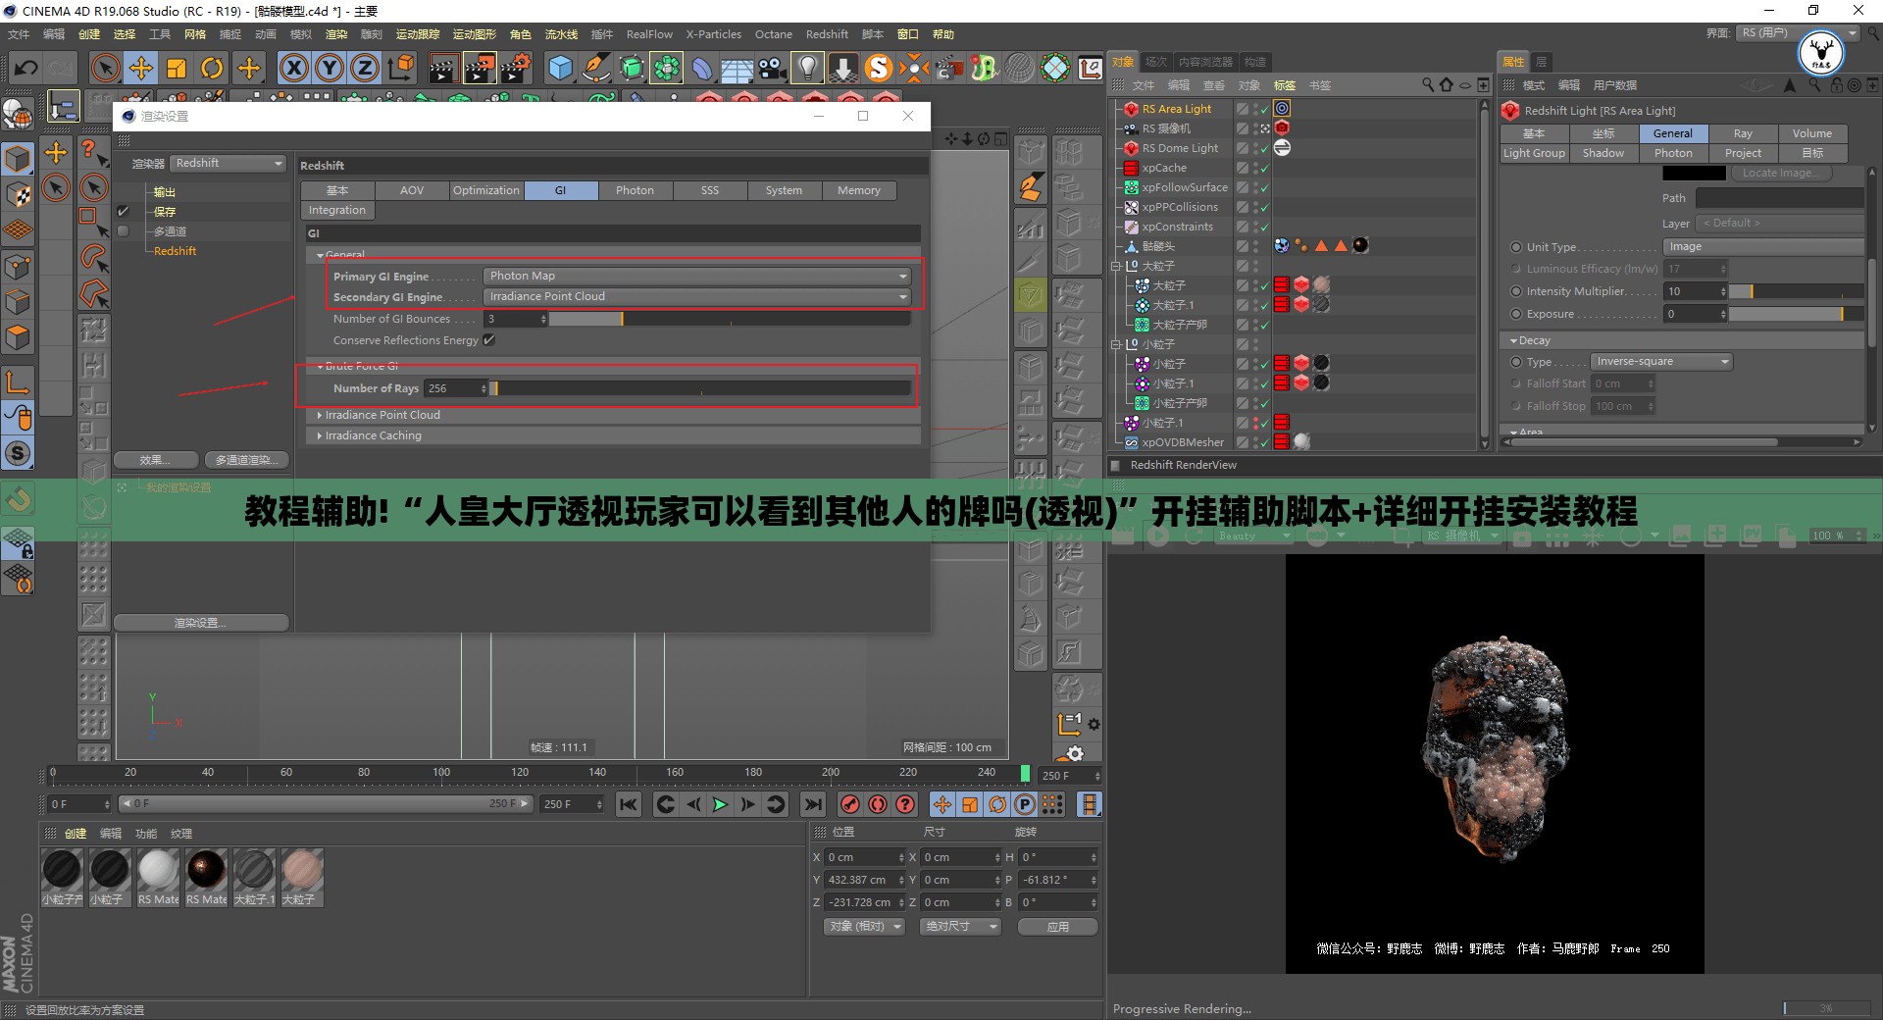Image resolution: width=1883 pixels, height=1020 pixels.
Task: Click the Intensity Multiplier slider
Action: pyautogui.click(x=1796, y=291)
